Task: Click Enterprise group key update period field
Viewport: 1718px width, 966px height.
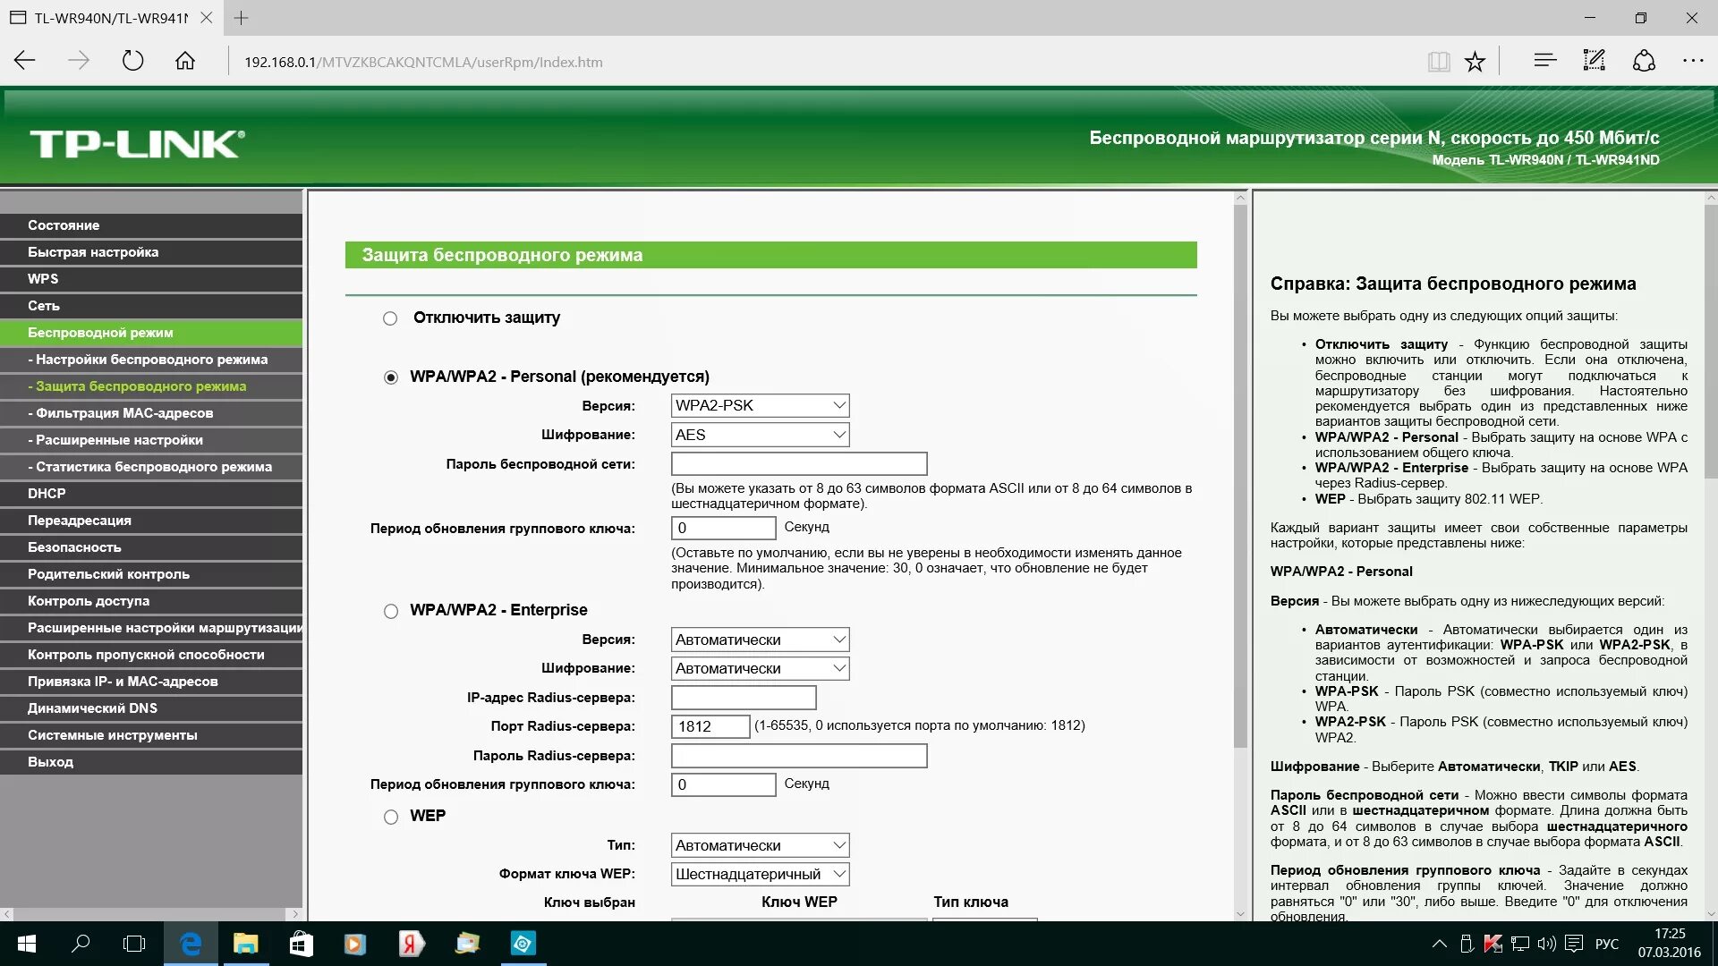Action: click(723, 784)
